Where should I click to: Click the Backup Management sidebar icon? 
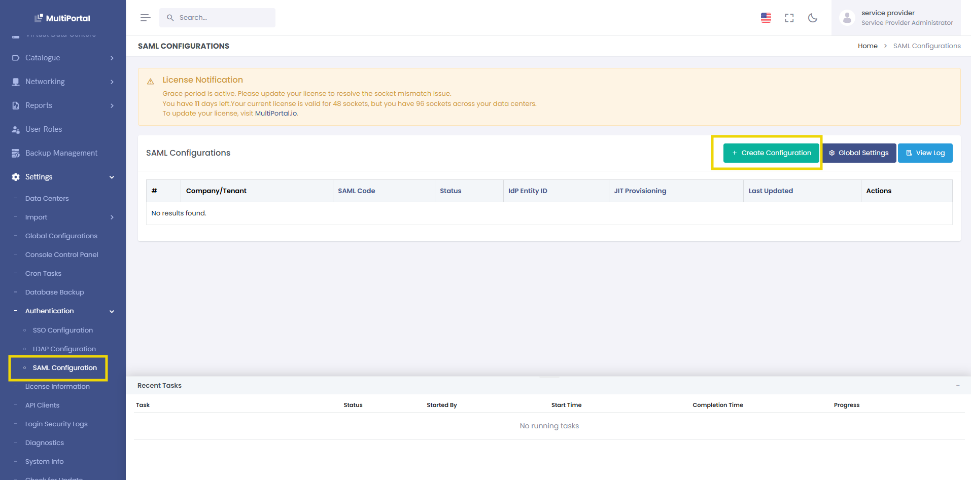(16, 153)
